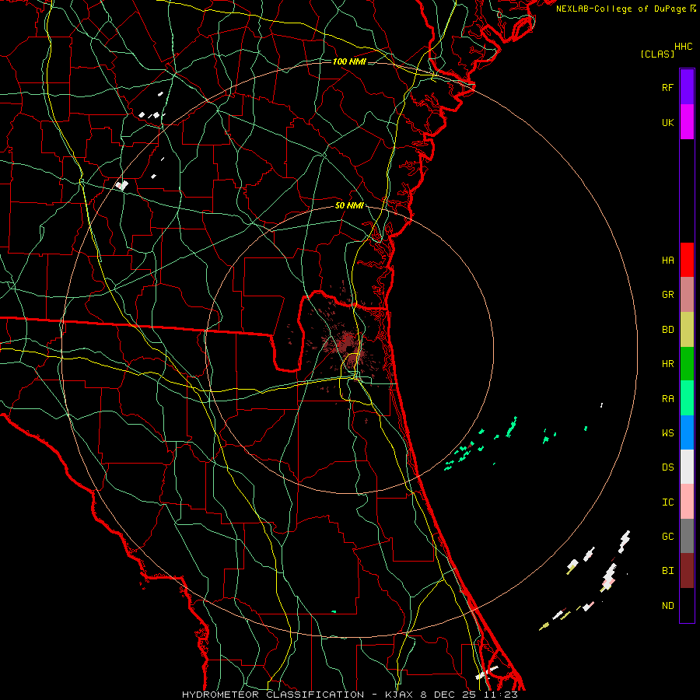Click the HYDROMETEOR CLASSIFICATION title text
The width and height of the screenshot is (700, 700).
point(273,695)
